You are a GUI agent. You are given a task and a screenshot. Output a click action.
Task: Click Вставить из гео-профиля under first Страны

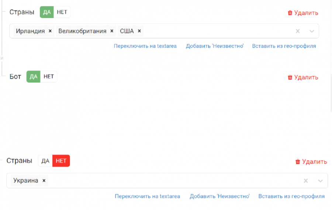(284, 46)
